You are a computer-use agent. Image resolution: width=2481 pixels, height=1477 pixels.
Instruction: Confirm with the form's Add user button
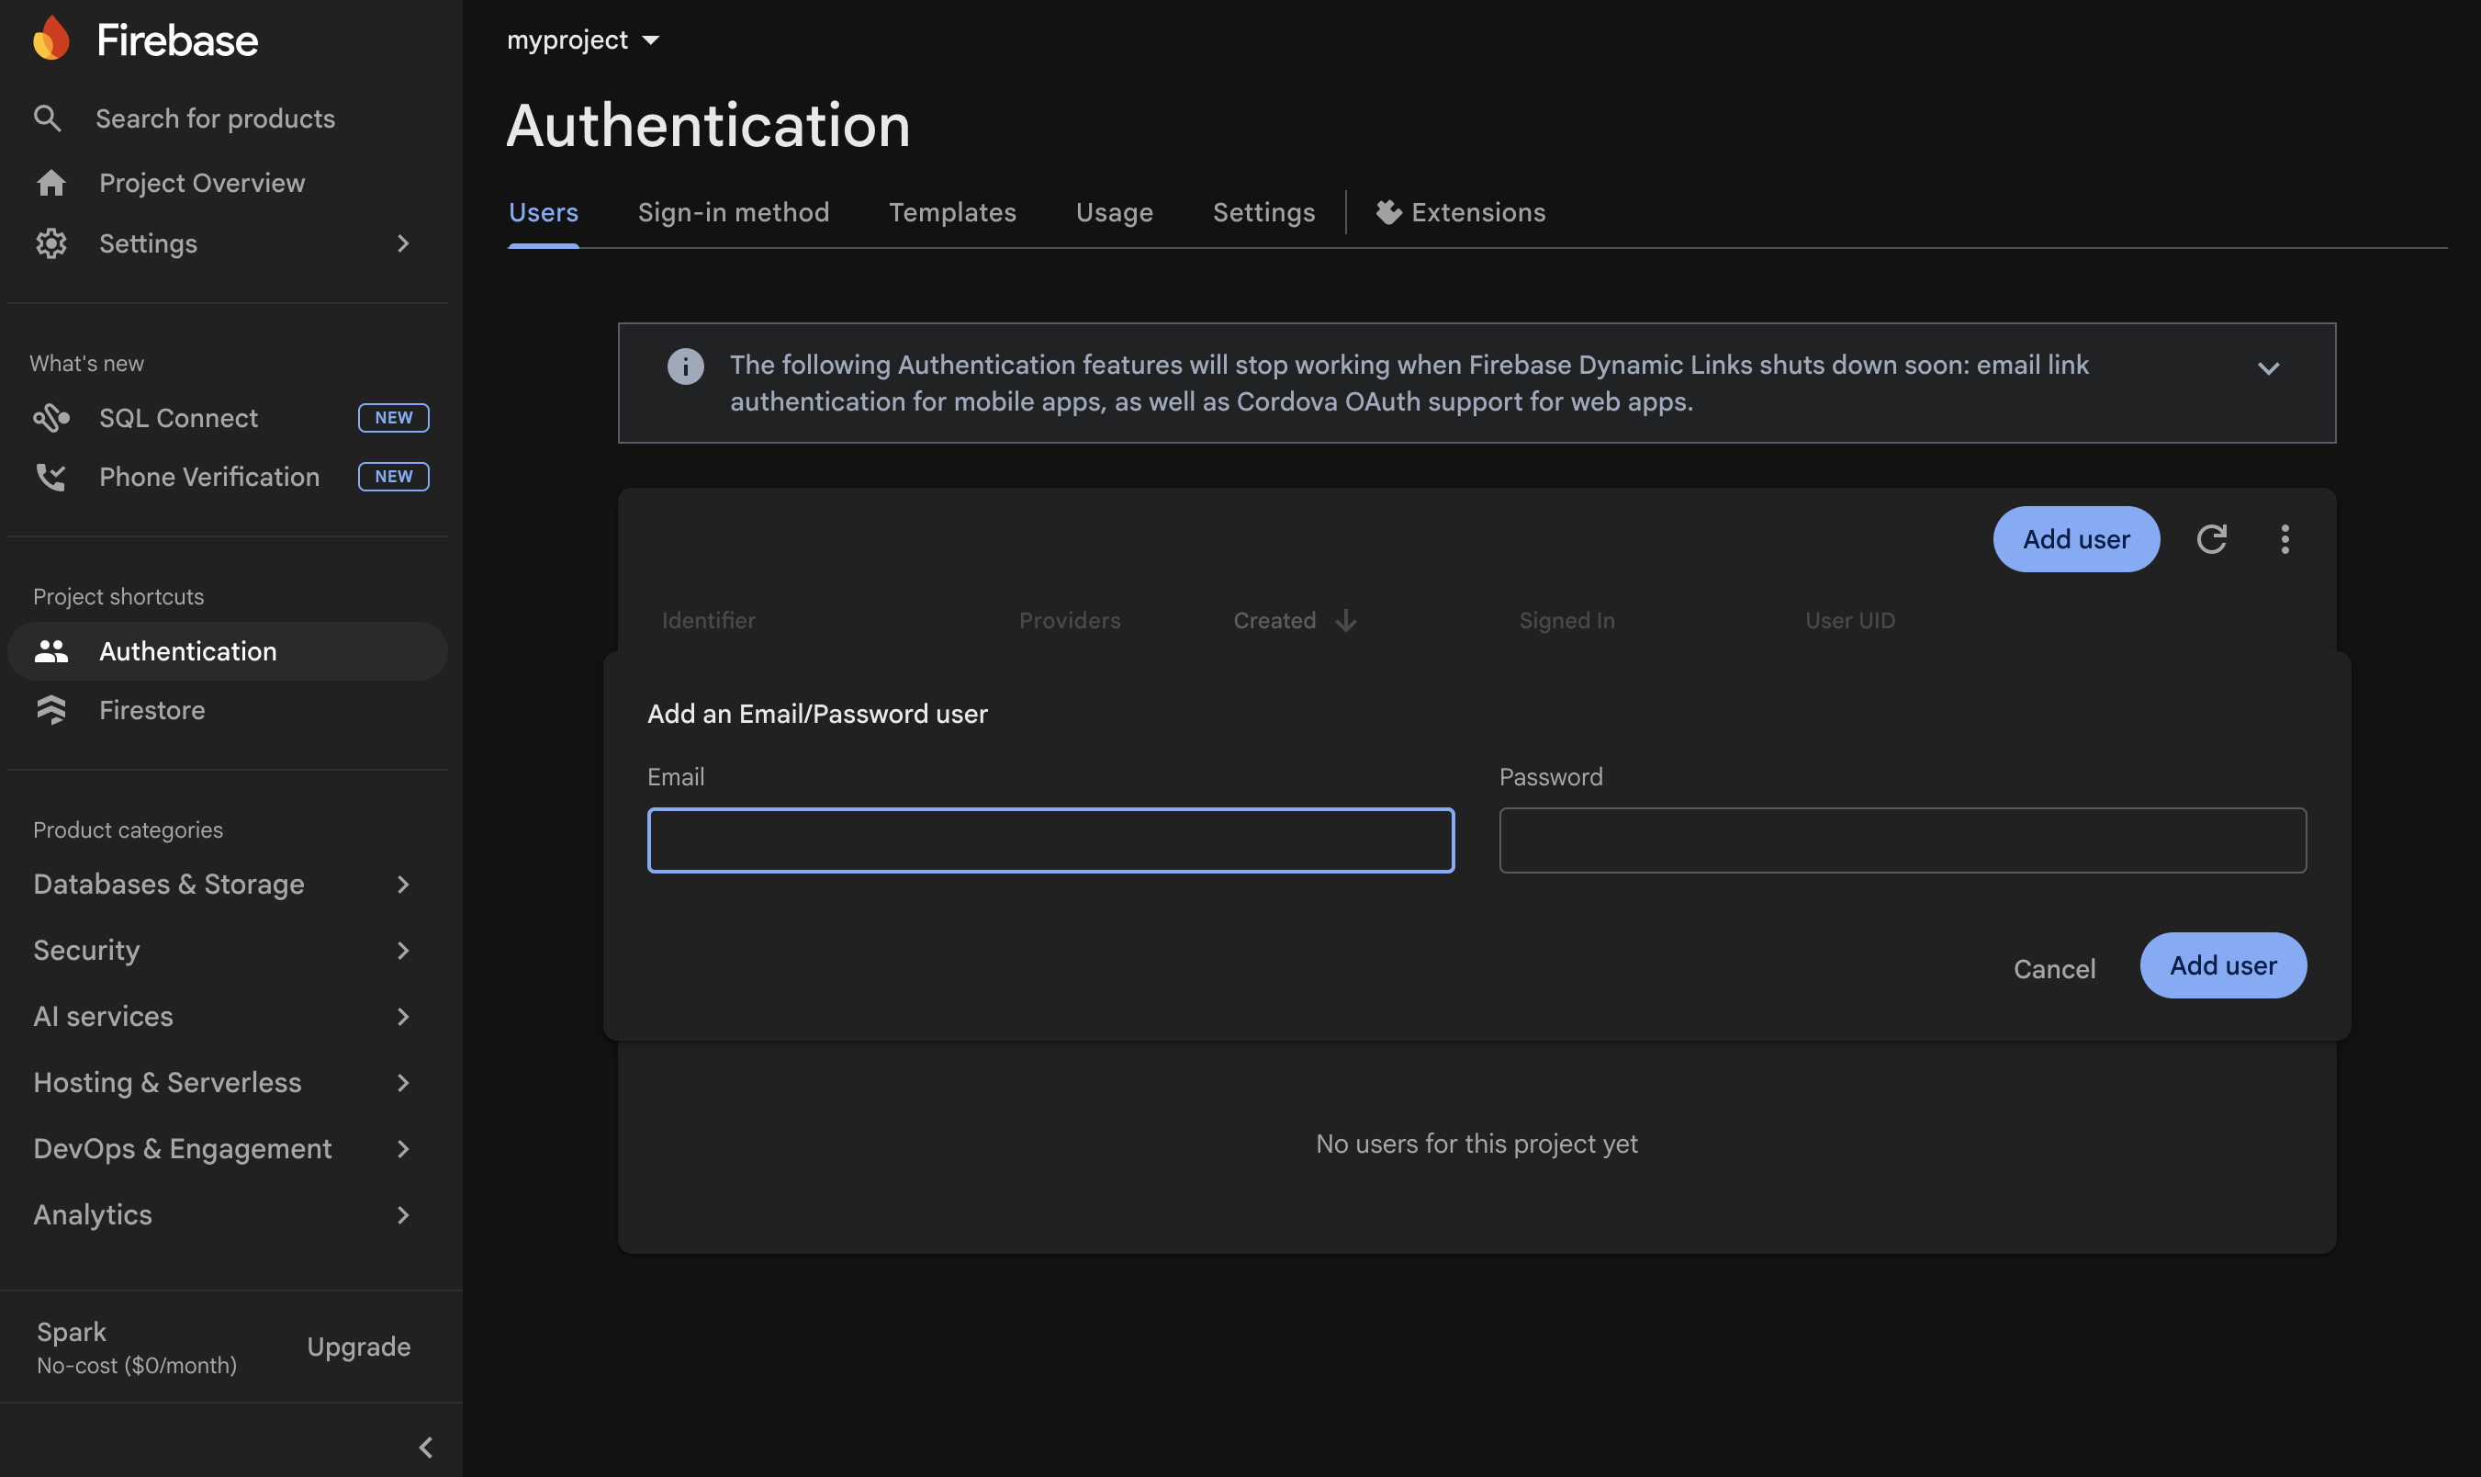click(x=2223, y=965)
